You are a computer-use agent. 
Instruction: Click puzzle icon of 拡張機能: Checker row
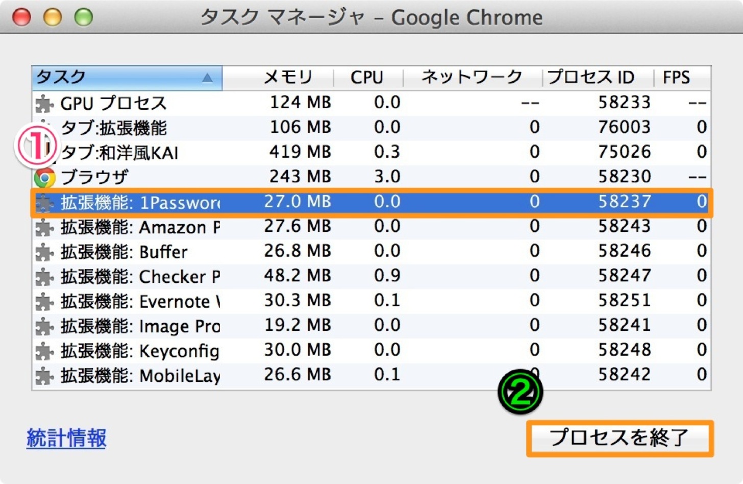[44, 277]
